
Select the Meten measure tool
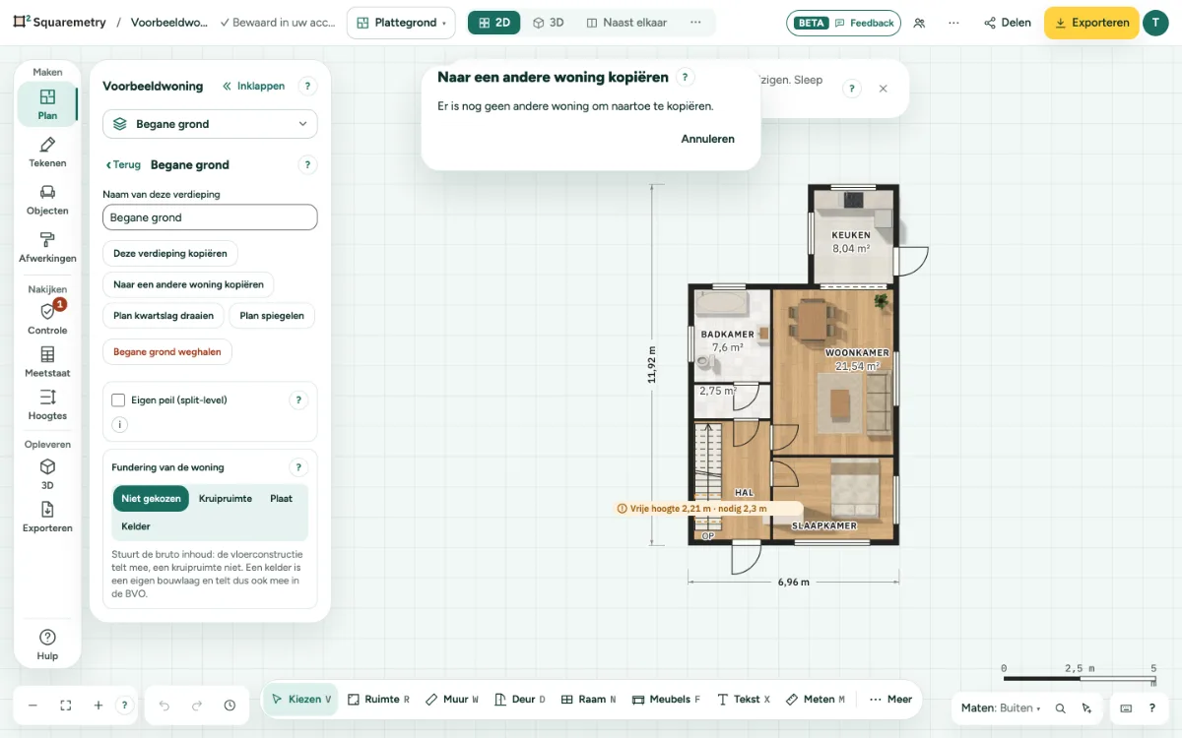pyautogui.click(x=816, y=700)
